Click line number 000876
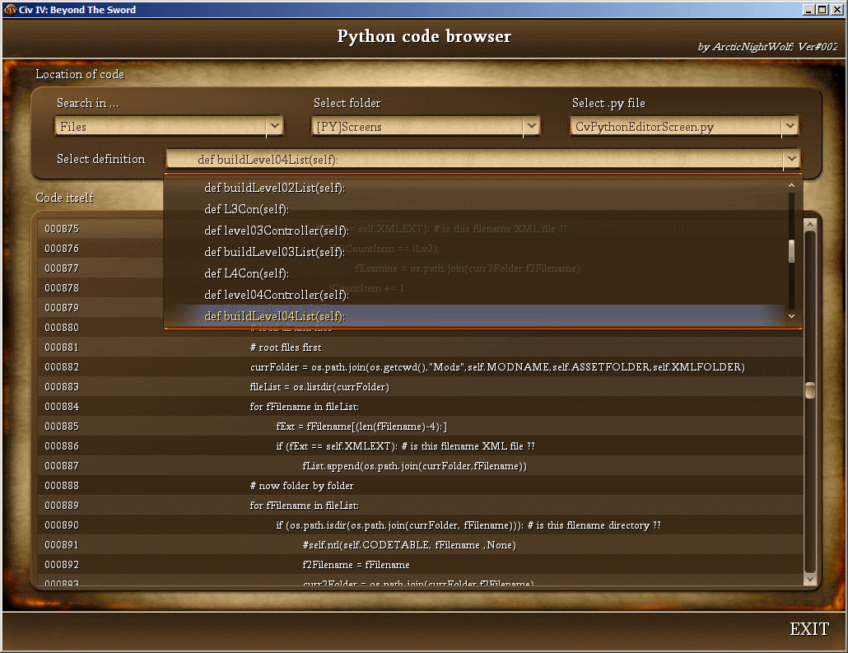848x653 pixels. 62,249
